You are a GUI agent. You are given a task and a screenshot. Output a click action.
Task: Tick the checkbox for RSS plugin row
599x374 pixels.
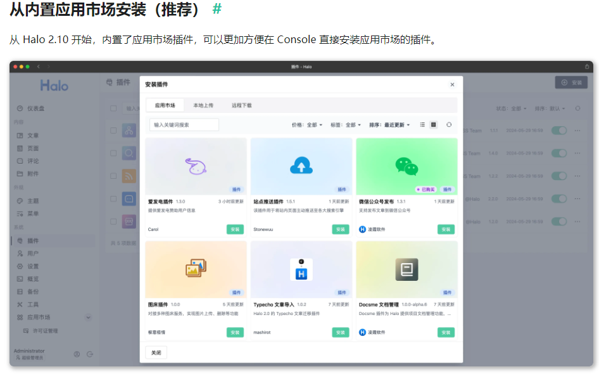[x=113, y=176]
